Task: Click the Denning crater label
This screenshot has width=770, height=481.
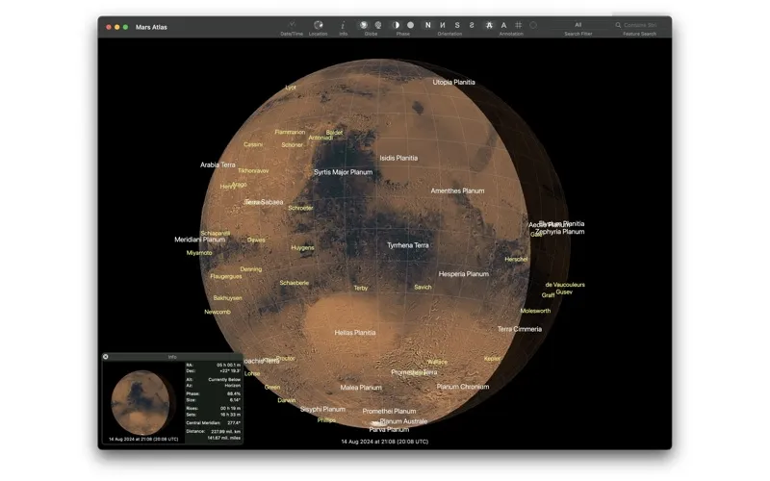Action: 250,269
